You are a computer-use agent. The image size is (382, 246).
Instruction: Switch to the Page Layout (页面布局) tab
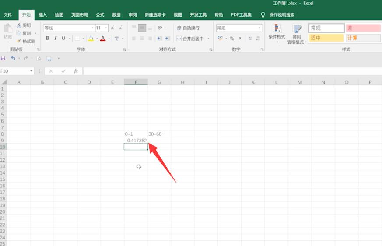[x=80, y=15]
